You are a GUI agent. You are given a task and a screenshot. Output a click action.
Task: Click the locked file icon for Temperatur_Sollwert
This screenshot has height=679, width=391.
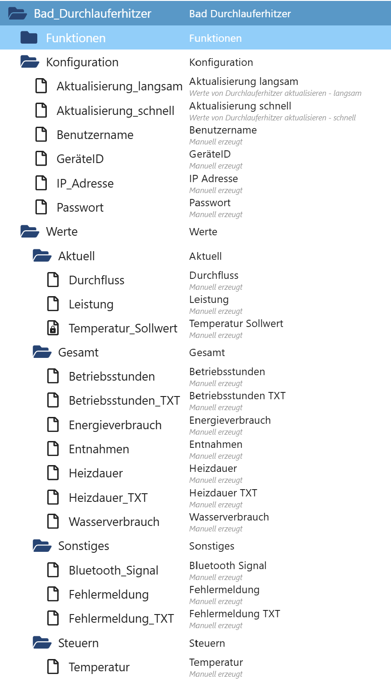point(53,328)
